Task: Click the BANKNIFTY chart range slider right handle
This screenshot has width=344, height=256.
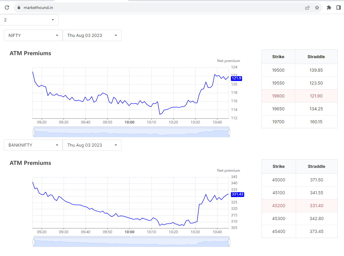Action: pos(229,242)
